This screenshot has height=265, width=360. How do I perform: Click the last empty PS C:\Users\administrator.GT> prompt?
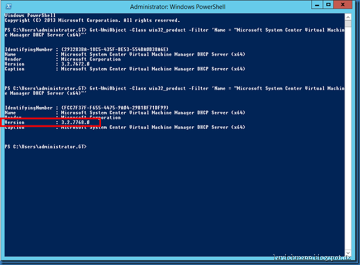(x=46, y=146)
